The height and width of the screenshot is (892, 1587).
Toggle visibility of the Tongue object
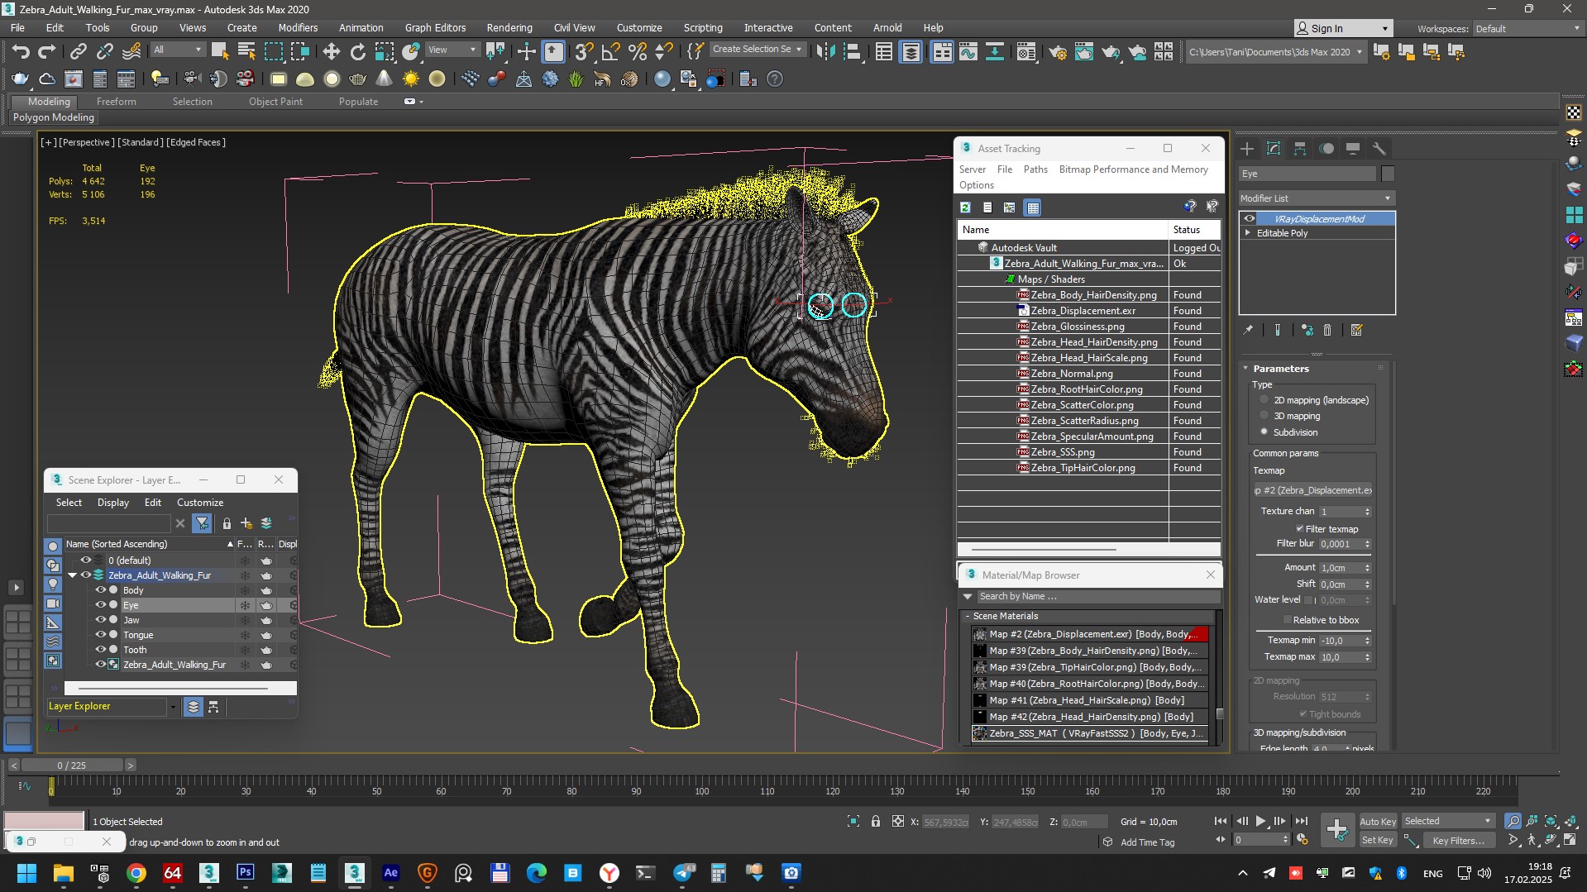point(101,635)
